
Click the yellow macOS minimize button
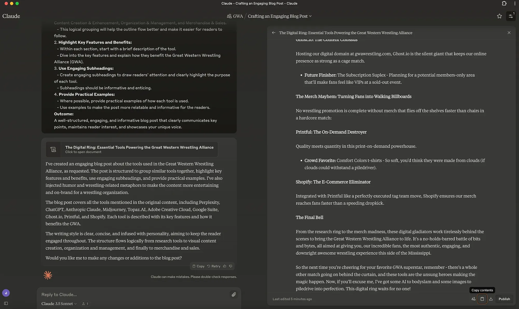(x=12, y=3)
